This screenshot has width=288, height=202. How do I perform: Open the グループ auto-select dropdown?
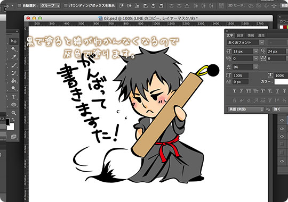pos(50,6)
